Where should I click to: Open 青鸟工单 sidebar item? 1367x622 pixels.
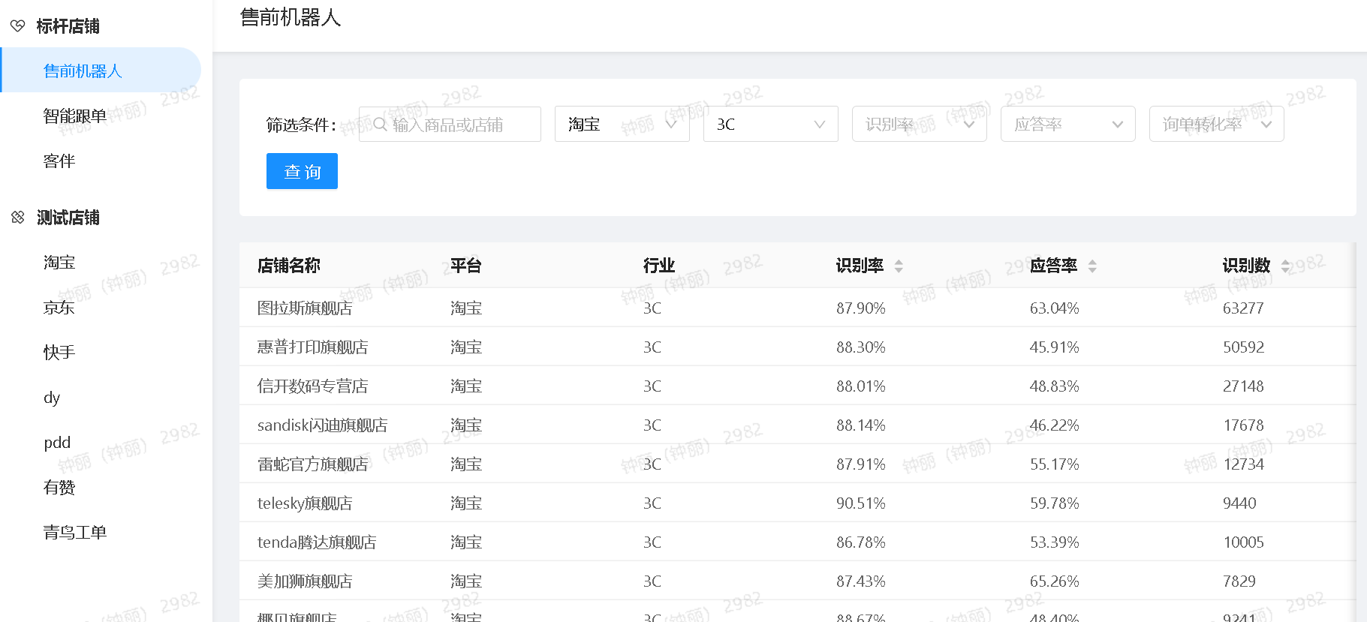tap(75, 533)
